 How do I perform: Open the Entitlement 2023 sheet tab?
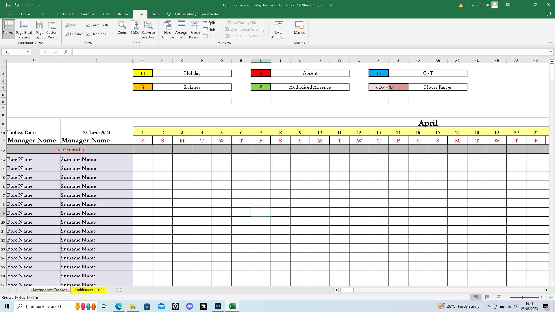tap(89, 290)
